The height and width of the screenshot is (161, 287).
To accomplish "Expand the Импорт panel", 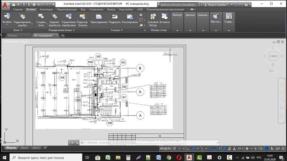I will tap(177, 30).
